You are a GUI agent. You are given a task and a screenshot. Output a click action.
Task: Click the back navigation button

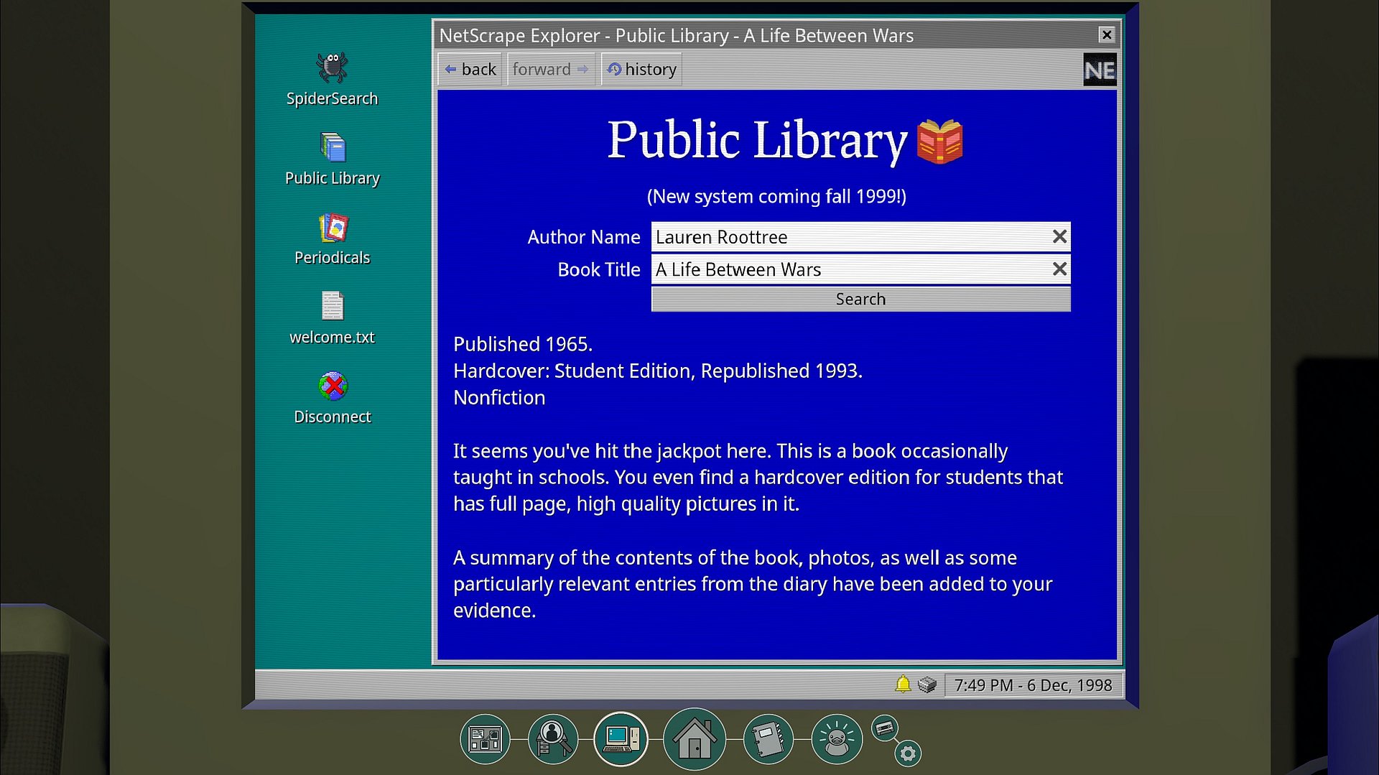[x=470, y=70]
